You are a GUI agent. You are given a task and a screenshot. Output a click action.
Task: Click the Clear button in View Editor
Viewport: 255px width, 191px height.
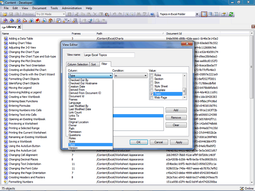pyautogui.click(x=176, y=125)
